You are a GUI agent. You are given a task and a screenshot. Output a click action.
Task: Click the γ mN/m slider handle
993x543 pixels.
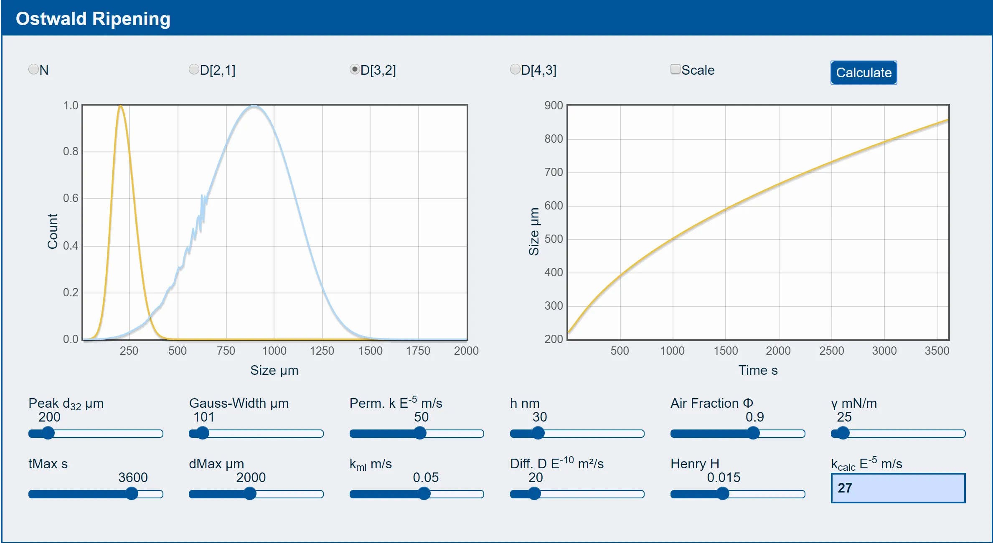tap(843, 433)
